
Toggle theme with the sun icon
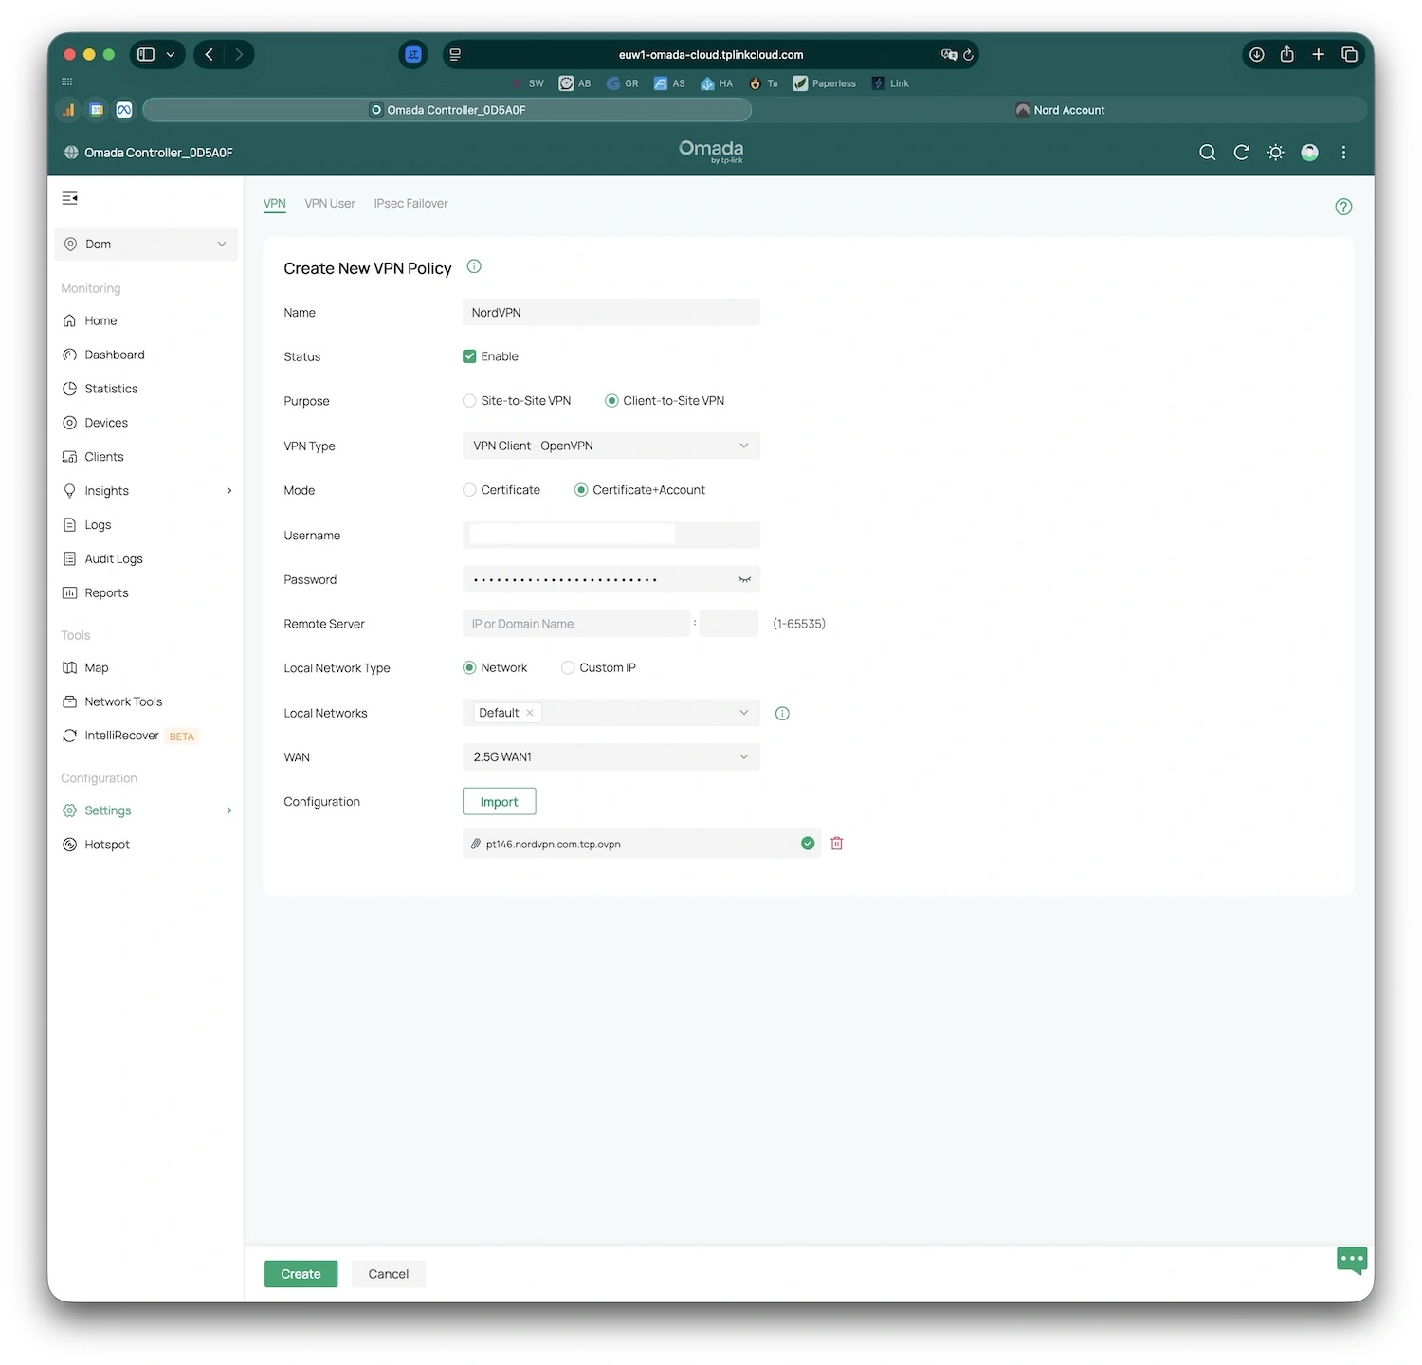(x=1275, y=153)
